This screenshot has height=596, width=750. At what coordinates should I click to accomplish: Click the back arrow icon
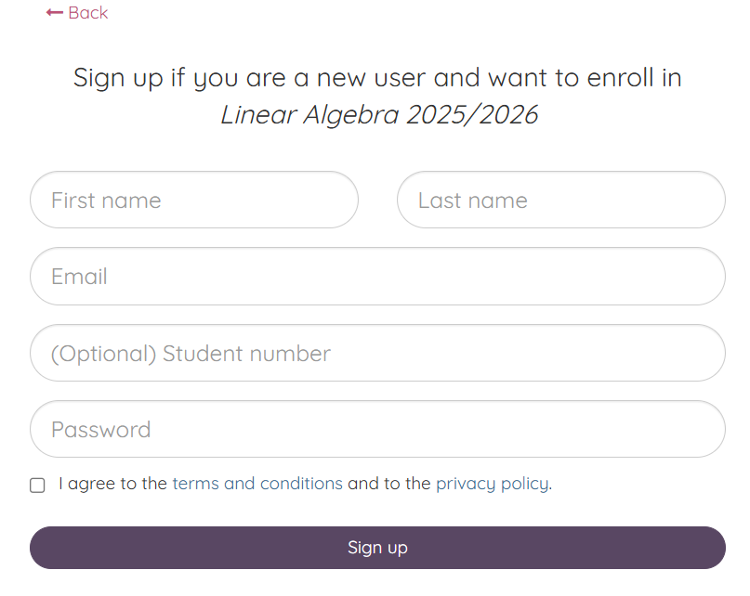[54, 13]
